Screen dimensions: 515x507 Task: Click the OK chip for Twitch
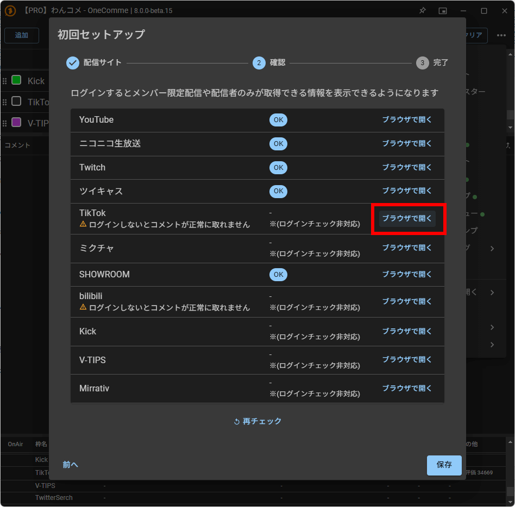pyautogui.click(x=278, y=167)
